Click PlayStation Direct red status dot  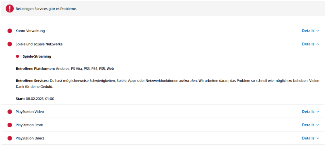pos(10,138)
